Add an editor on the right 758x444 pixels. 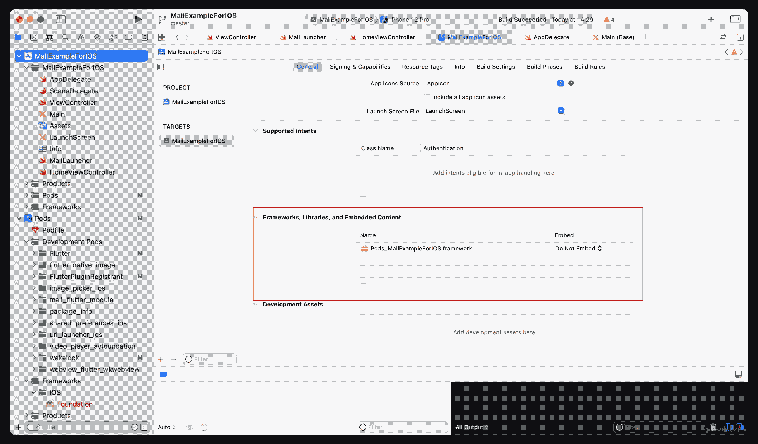click(x=740, y=37)
